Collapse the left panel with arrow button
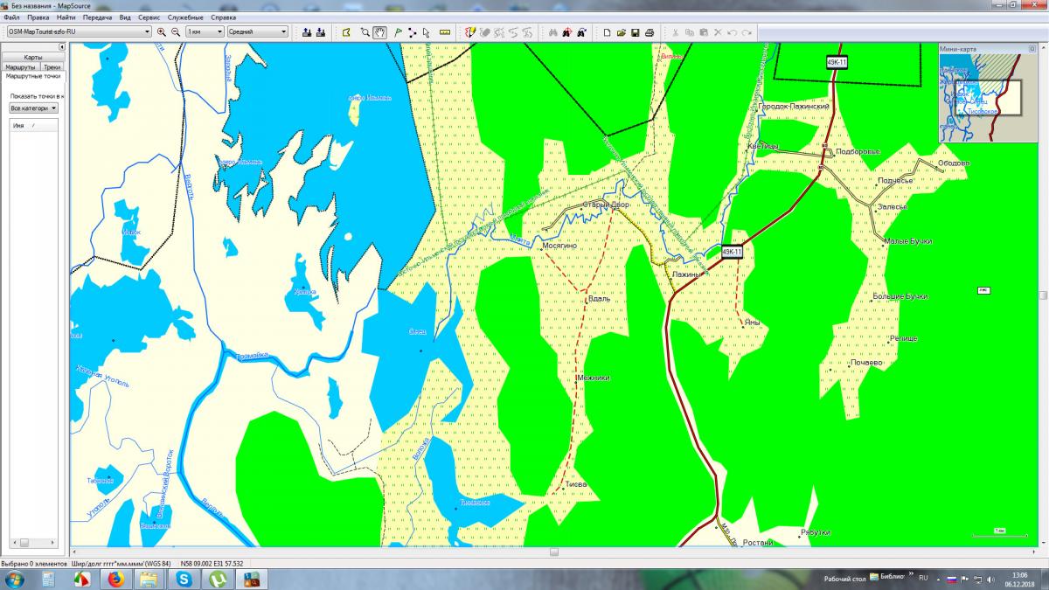 pos(61,46)
